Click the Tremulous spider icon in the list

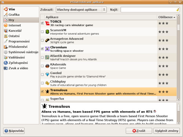[x=47, y=92]
